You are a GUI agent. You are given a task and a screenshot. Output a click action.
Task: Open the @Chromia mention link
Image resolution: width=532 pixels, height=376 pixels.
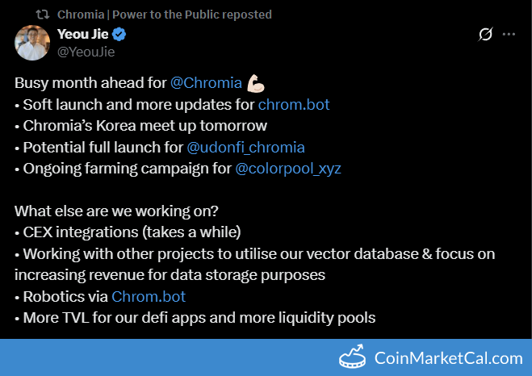point(206,83)
